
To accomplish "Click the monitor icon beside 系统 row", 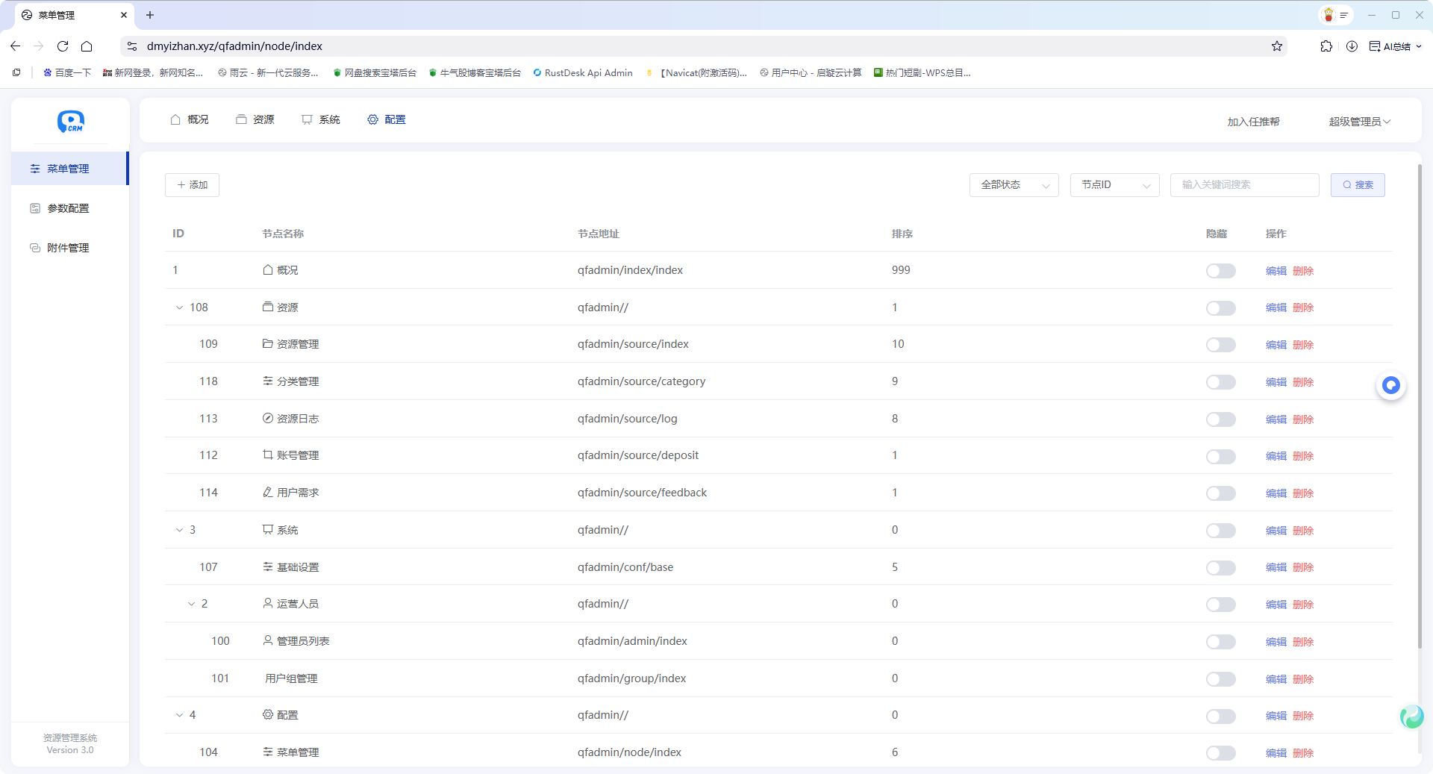I will pyautogui.click(x=268, y=530).
